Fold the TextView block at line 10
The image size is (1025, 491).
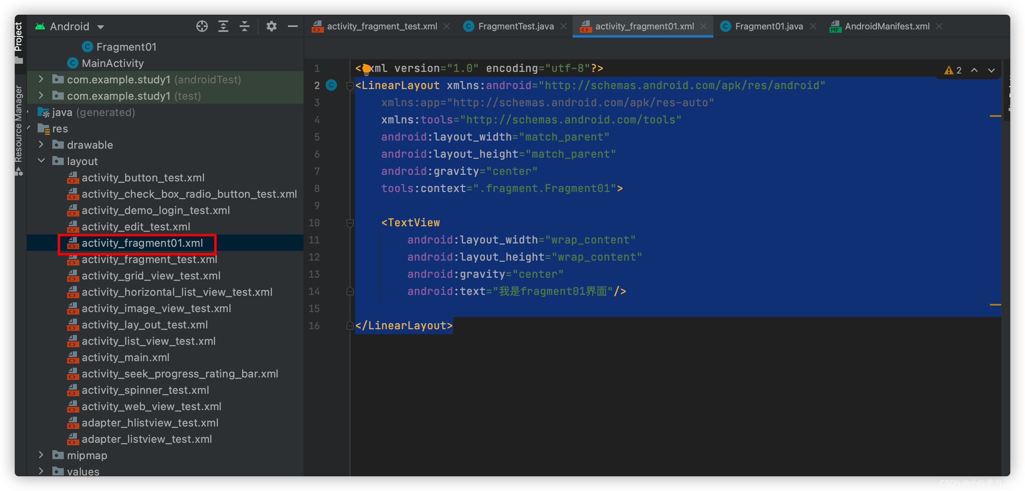point(350,223)
